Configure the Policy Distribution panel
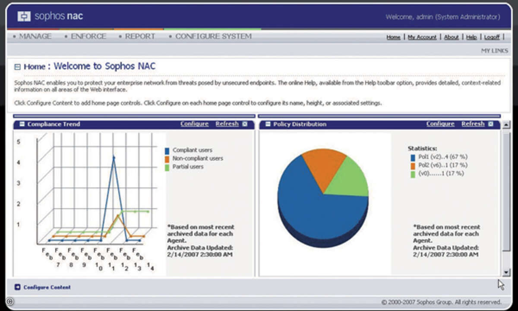This screenshot has height=311, width=518. tap(440, 124)
